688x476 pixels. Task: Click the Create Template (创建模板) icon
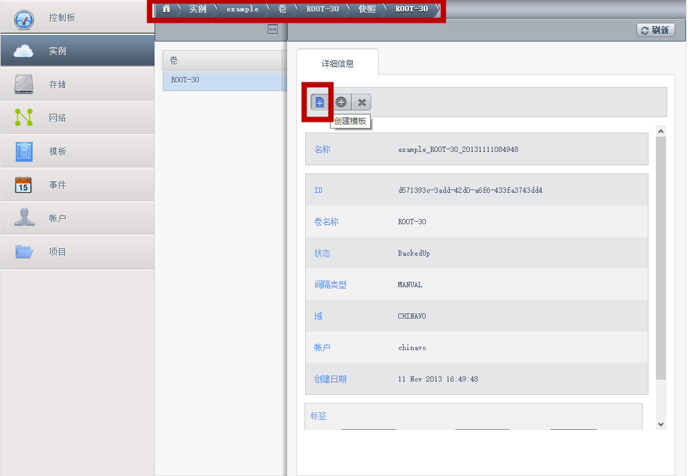pyautogui.click(x=319, y=102)
